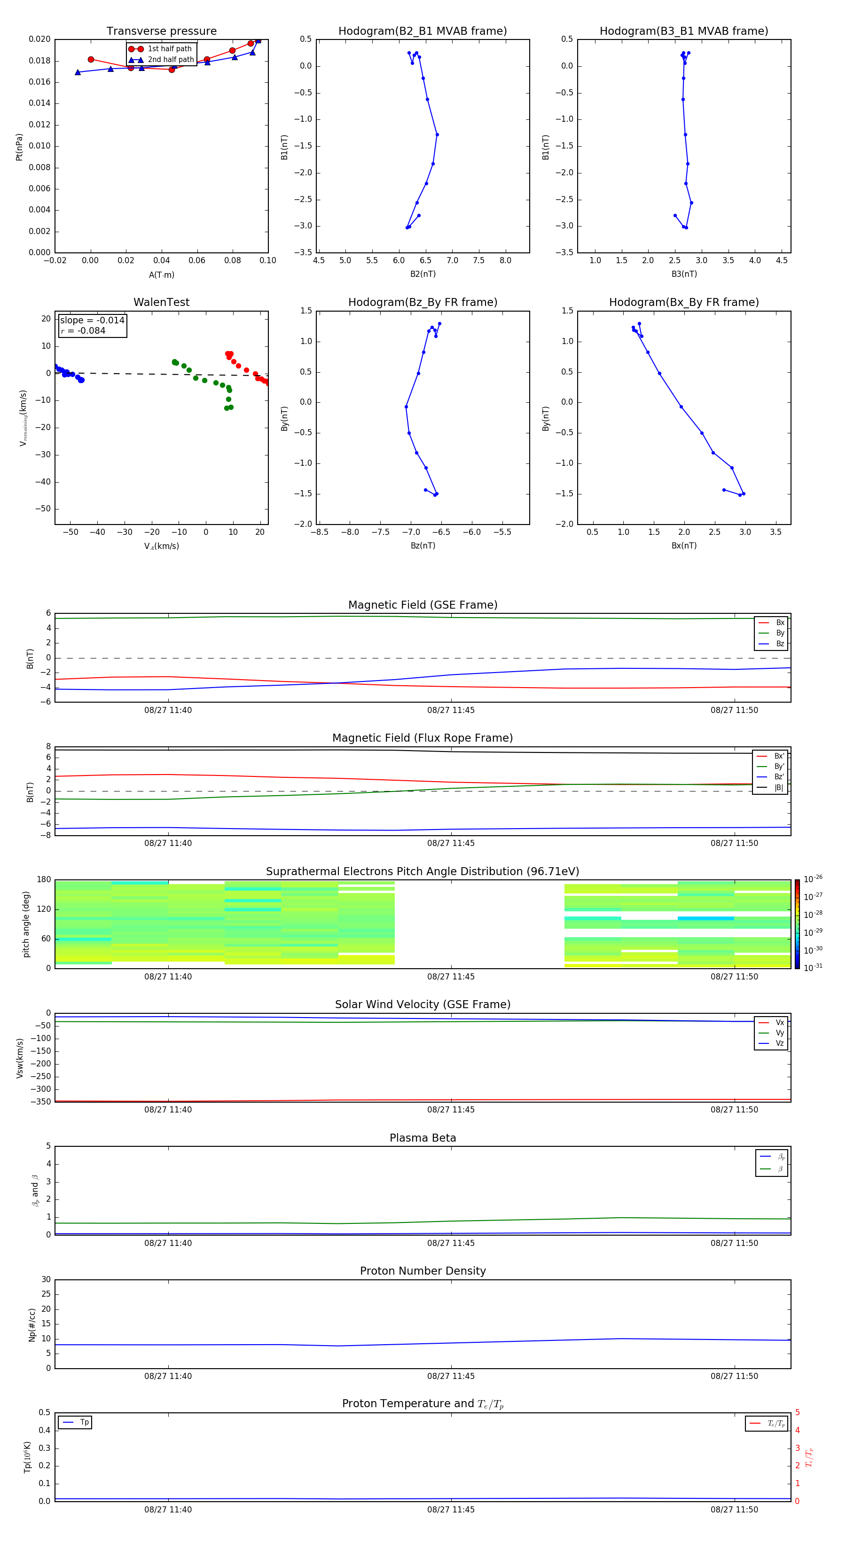Click the 'Vz' legend entry
The image size is (846, 1551).
[771, 1043]
